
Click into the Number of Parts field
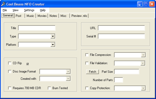119,80
